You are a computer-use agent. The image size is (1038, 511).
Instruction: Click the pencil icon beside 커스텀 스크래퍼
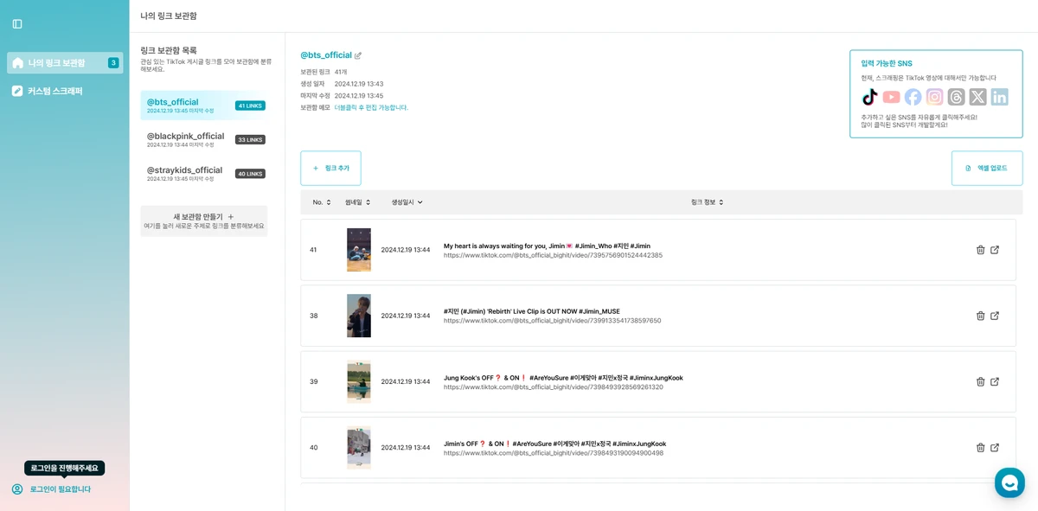click(x=17, y=91)
